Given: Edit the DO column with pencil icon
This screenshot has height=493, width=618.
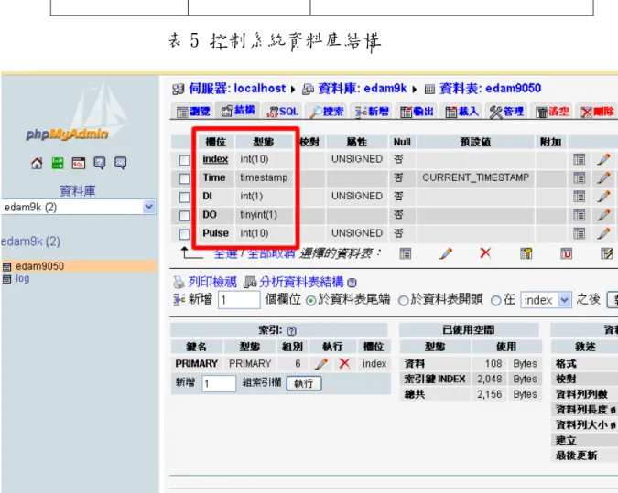Looking at the screenshot, I should tap(603, 215).
